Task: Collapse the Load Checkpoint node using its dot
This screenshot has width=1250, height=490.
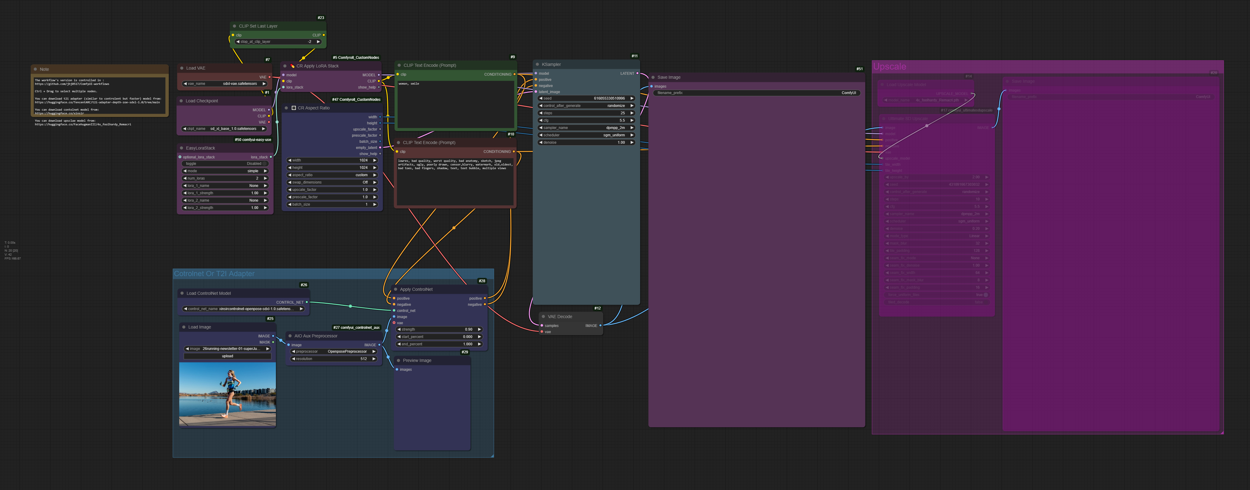Action: coord(181,101)
